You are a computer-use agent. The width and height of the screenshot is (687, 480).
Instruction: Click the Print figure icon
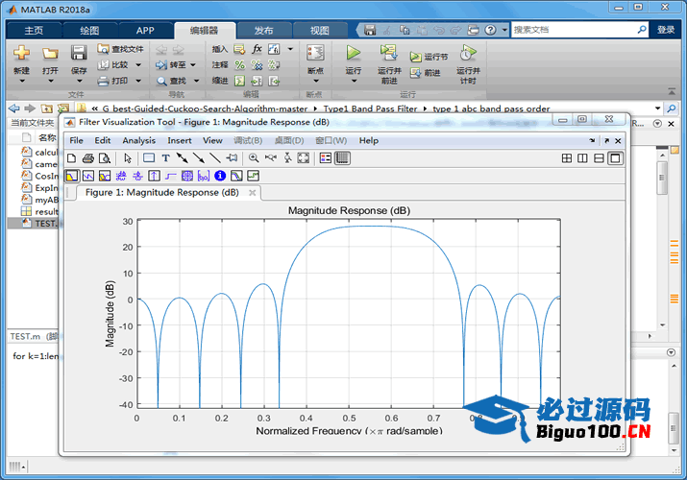[x=87, y=158]
